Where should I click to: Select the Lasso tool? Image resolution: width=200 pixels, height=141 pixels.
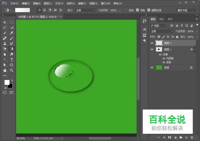pyautogui.click(x=5, y=28)
